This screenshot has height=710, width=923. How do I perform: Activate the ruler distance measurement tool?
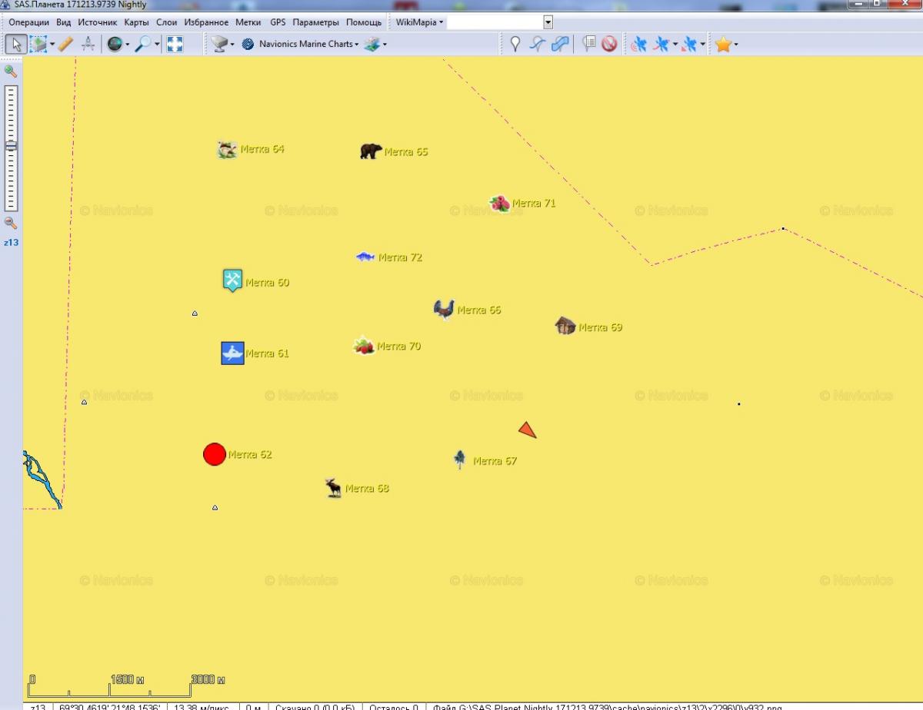tap(65, 45)
